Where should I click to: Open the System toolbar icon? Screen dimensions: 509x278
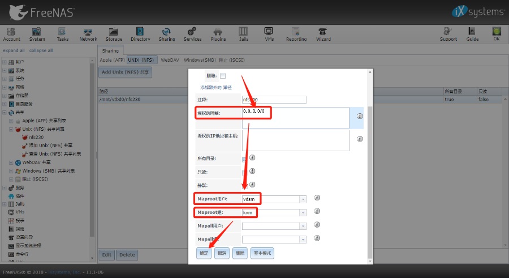[x=37, y=34]
